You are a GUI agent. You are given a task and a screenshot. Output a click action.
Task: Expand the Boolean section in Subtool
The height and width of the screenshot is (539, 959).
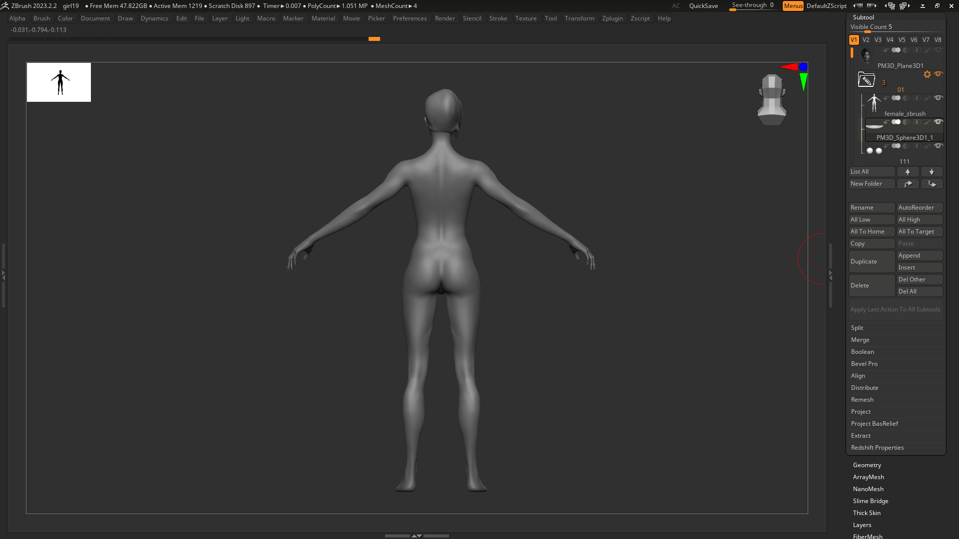[862, 352]
